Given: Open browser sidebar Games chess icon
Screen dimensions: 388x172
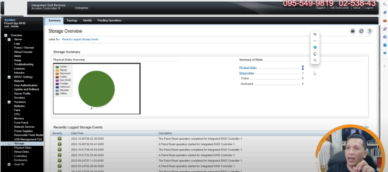Looking at the screenshot, I should tap(385, 29).
